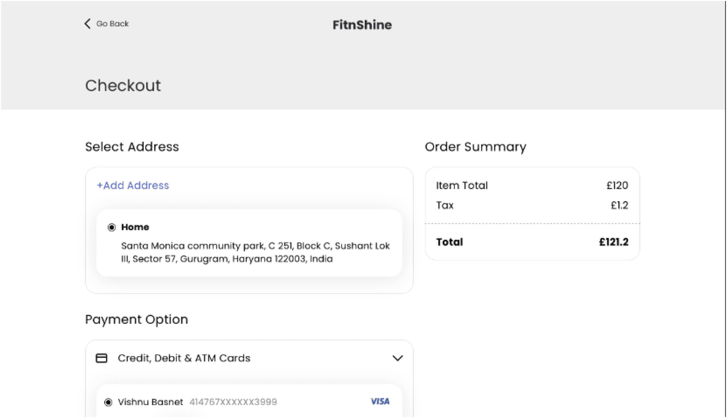727x418 pixels.
Task: Click the £1.2 tax value
Action: click(619, 205)
